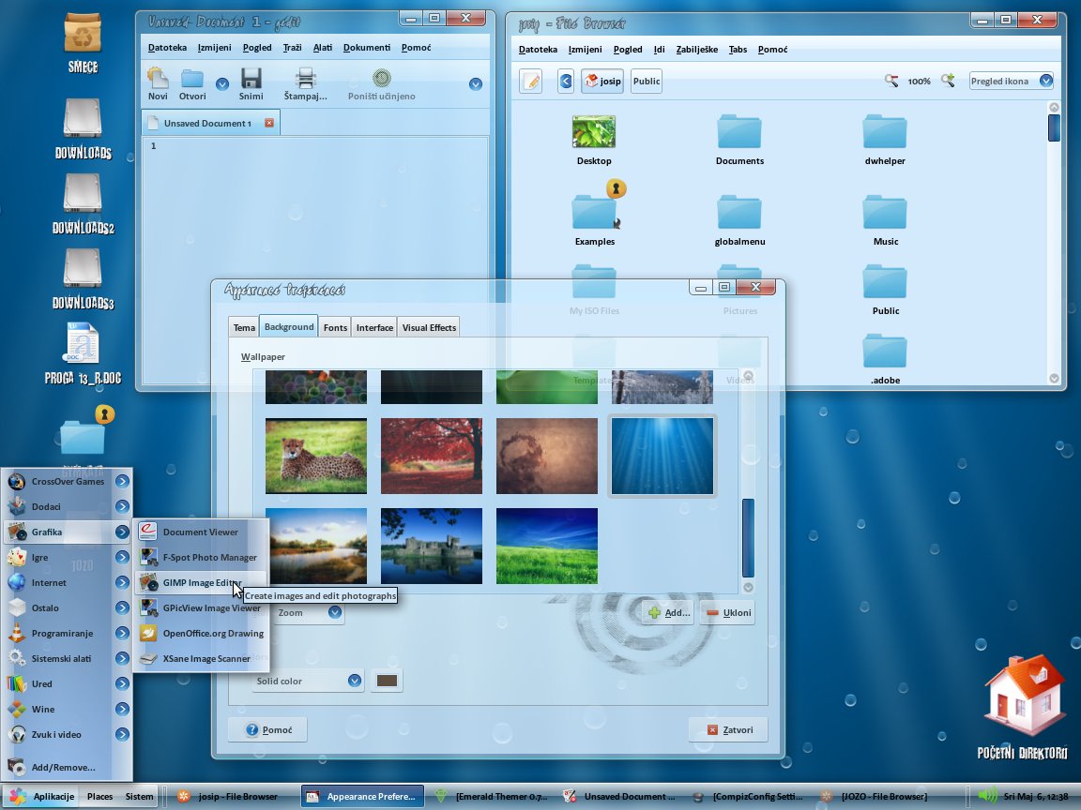The width and height of the screenshot is (1081, 810).
Task: Open the Examples folder in File Browser
Action: click(594, 212)
